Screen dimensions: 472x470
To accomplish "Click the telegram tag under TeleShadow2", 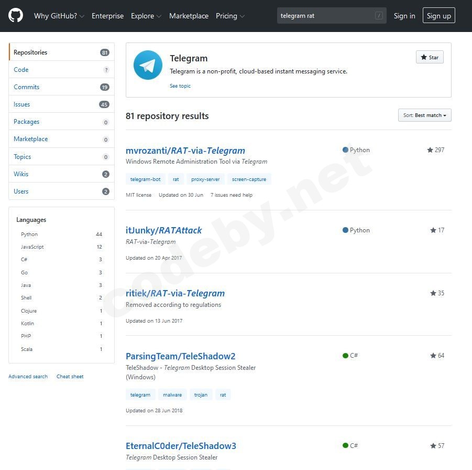I will [140, 394].
